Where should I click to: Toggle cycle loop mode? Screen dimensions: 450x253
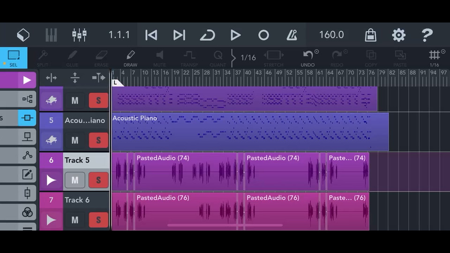[x=208, y=35]
